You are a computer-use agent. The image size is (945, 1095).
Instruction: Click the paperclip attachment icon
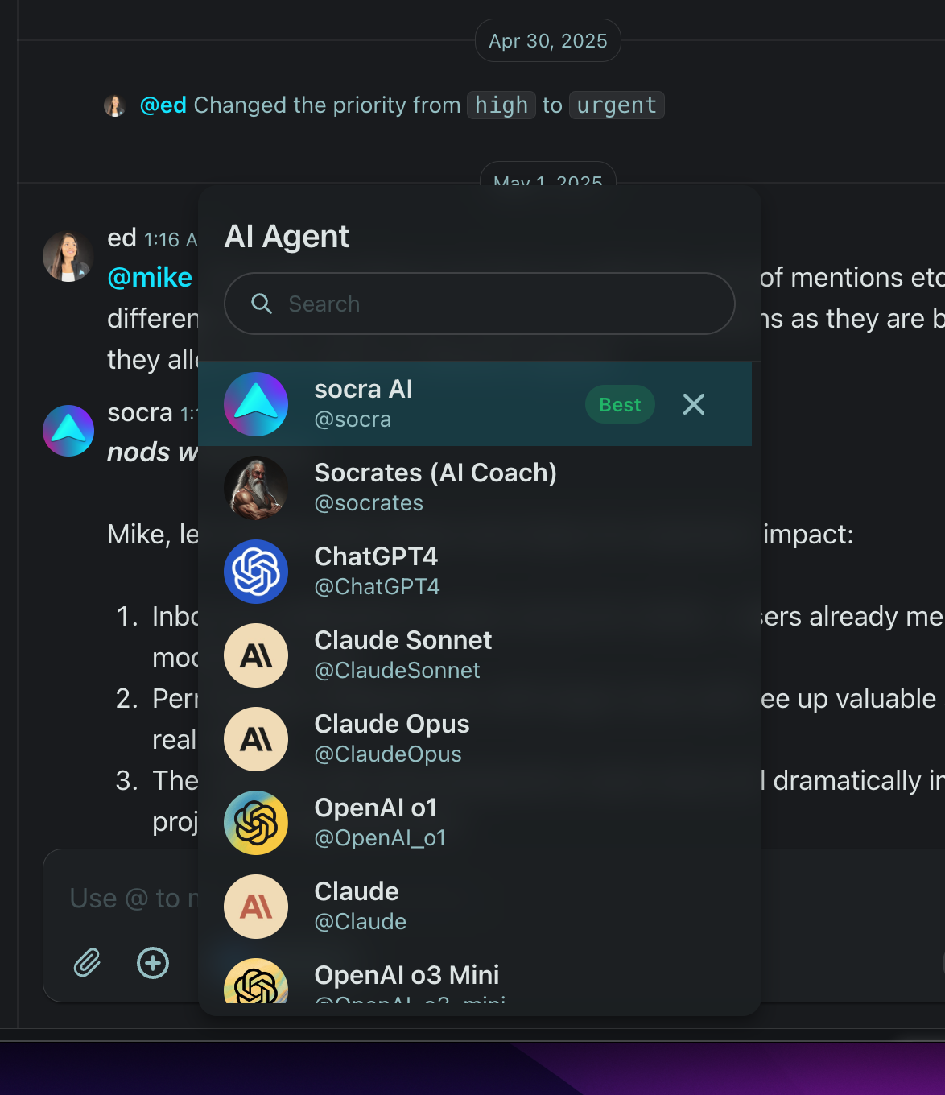[x=87, y=962]
